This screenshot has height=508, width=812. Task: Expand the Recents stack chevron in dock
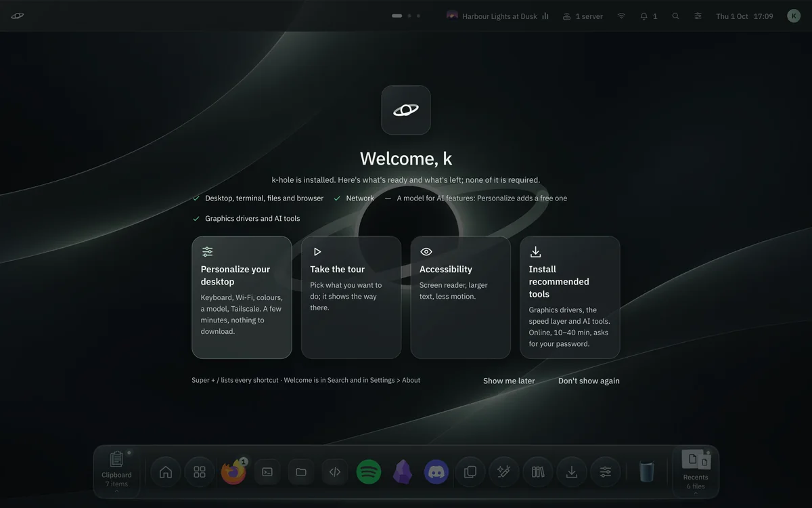pos(696,493)
